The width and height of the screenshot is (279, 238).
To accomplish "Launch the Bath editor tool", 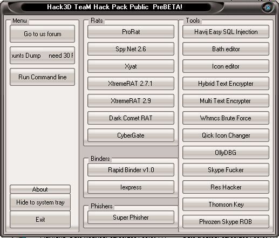I will 226,49.
